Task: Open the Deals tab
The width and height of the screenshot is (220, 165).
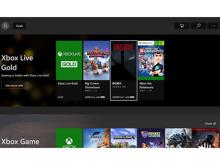Action: (x=20, y=26)
